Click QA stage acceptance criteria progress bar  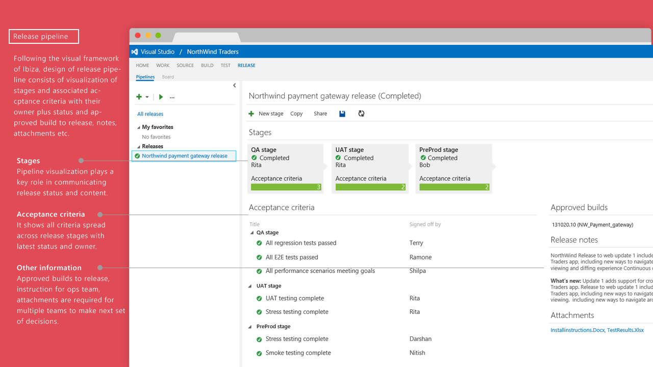tap(286, 187)
